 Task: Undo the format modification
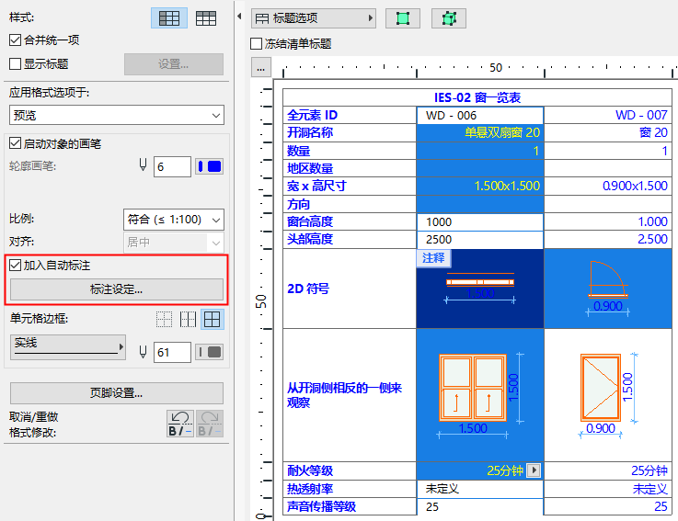180,424
